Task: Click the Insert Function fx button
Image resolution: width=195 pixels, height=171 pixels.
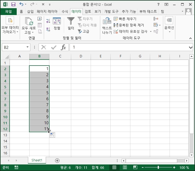Action: [63, 47]
